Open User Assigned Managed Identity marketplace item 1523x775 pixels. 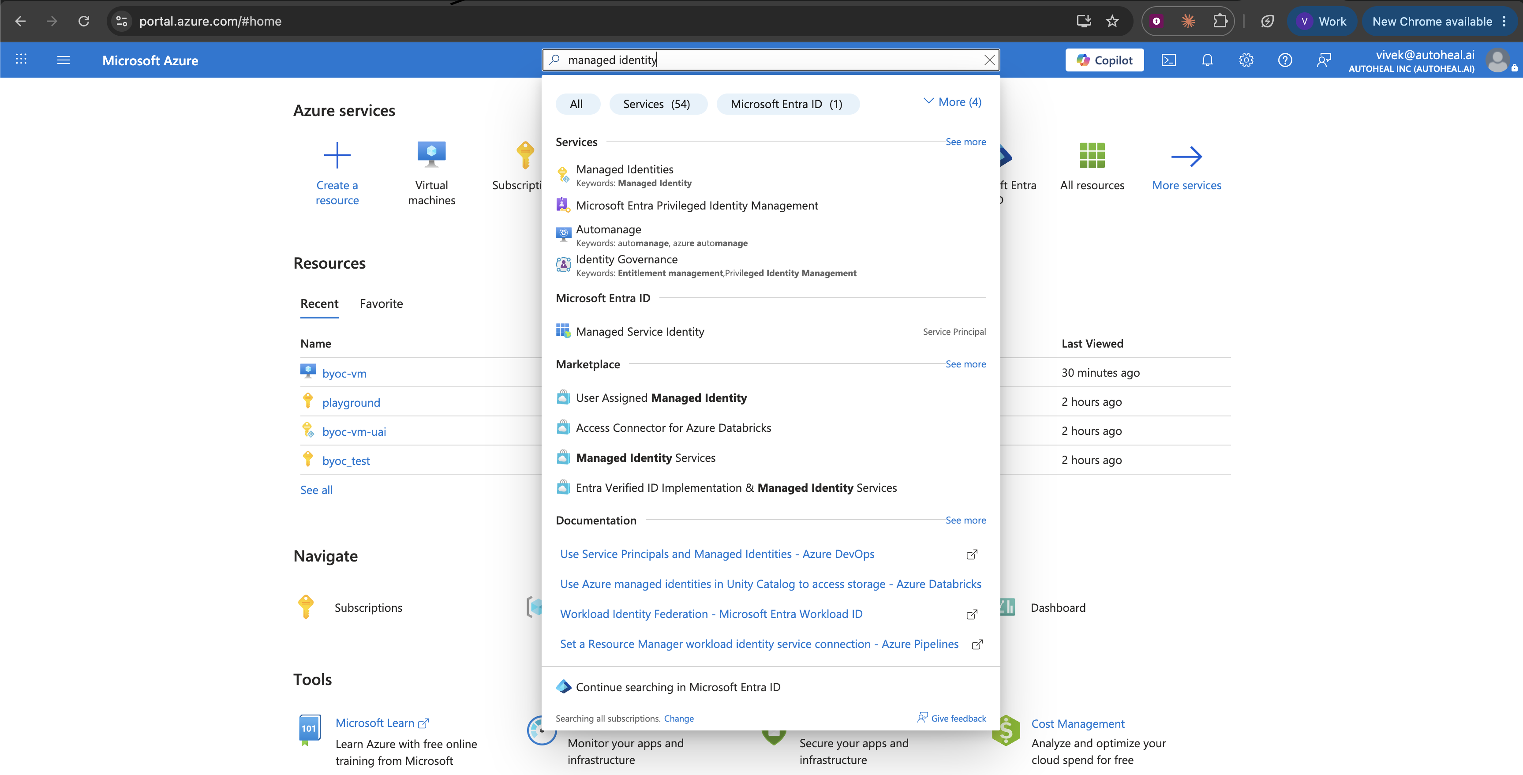coord(771,398)
